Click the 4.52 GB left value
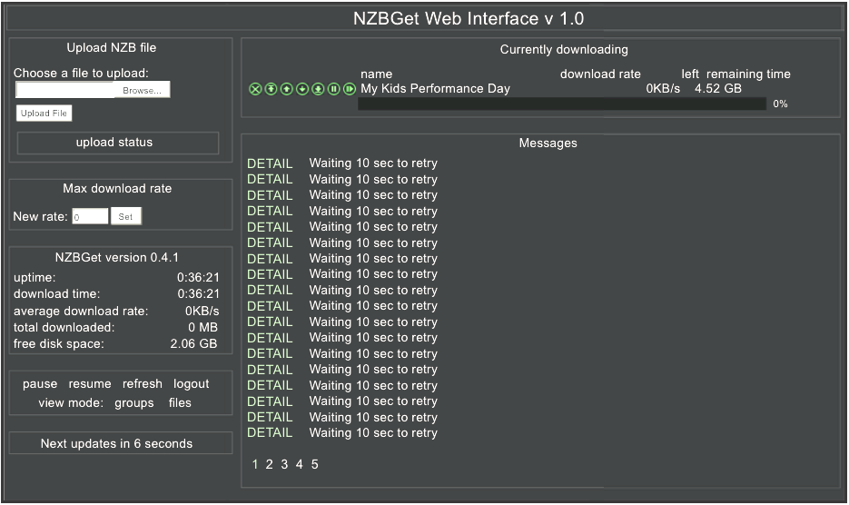849x505 pixels. coord(718,88)
